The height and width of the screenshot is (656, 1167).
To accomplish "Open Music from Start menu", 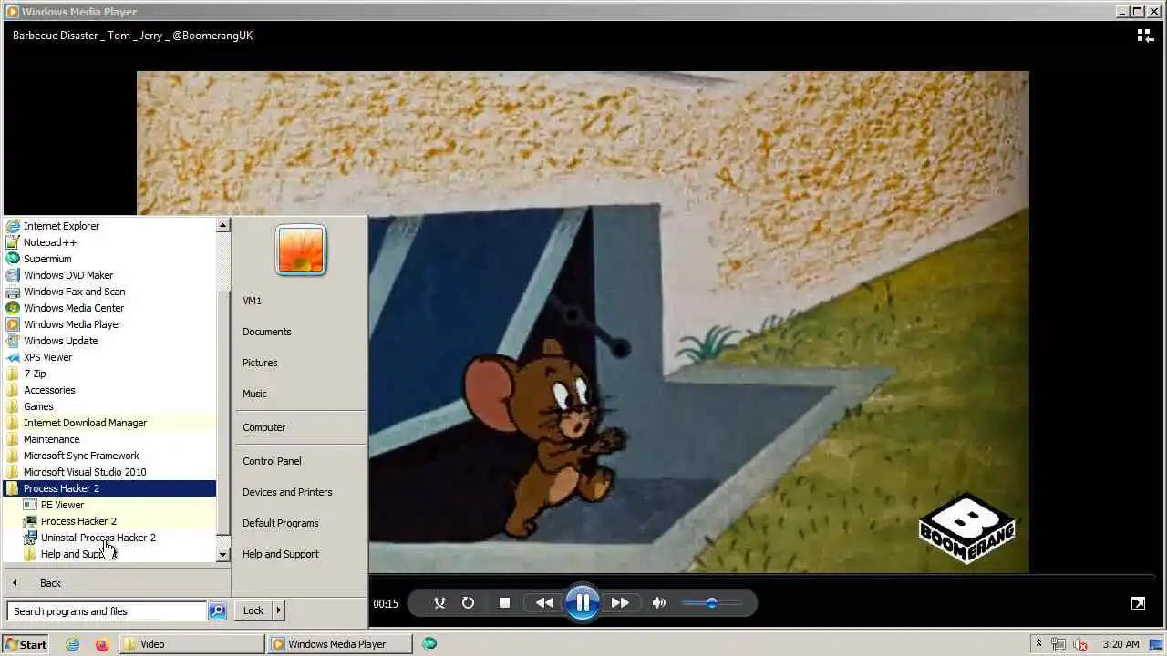I will [x=301, y=394].
